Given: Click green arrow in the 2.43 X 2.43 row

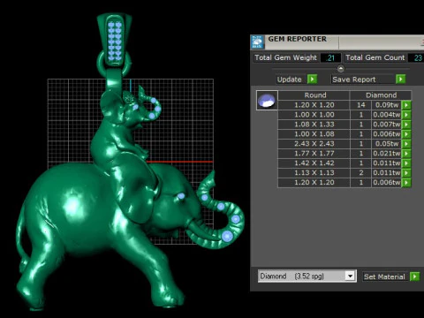Looking at the screenshot, I should point(406,144).
